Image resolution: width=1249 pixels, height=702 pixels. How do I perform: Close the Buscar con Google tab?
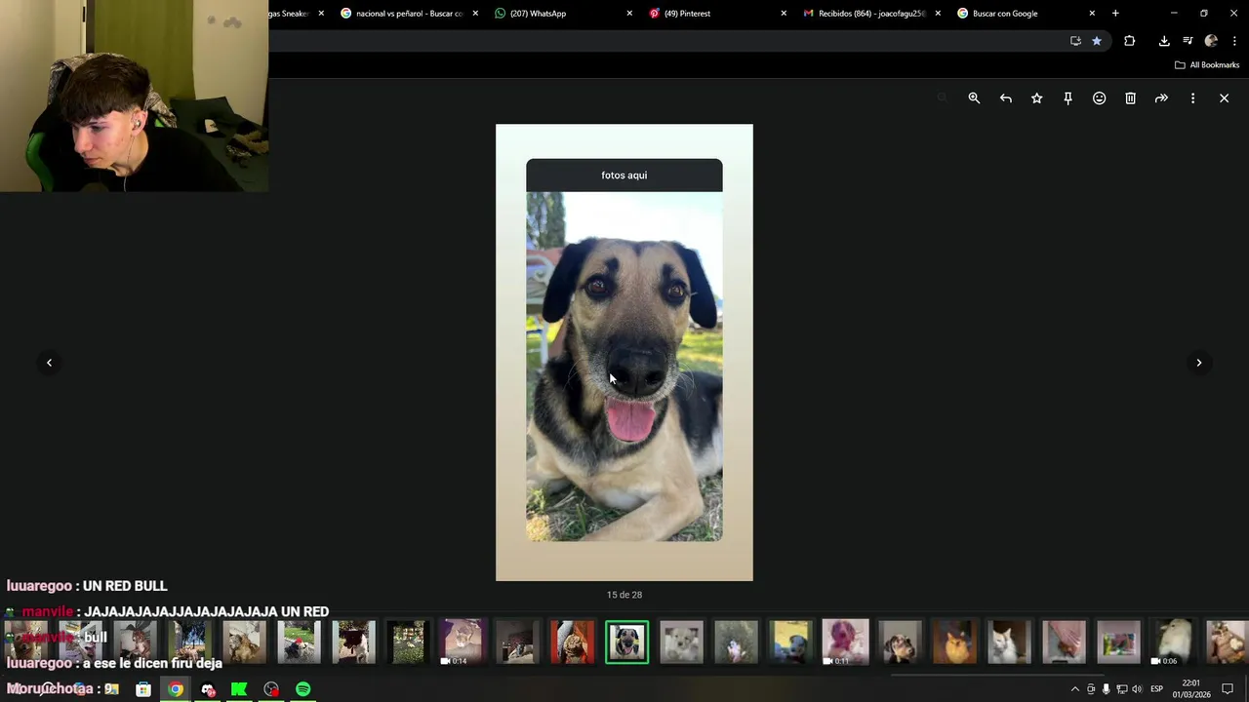point(1092,14)
